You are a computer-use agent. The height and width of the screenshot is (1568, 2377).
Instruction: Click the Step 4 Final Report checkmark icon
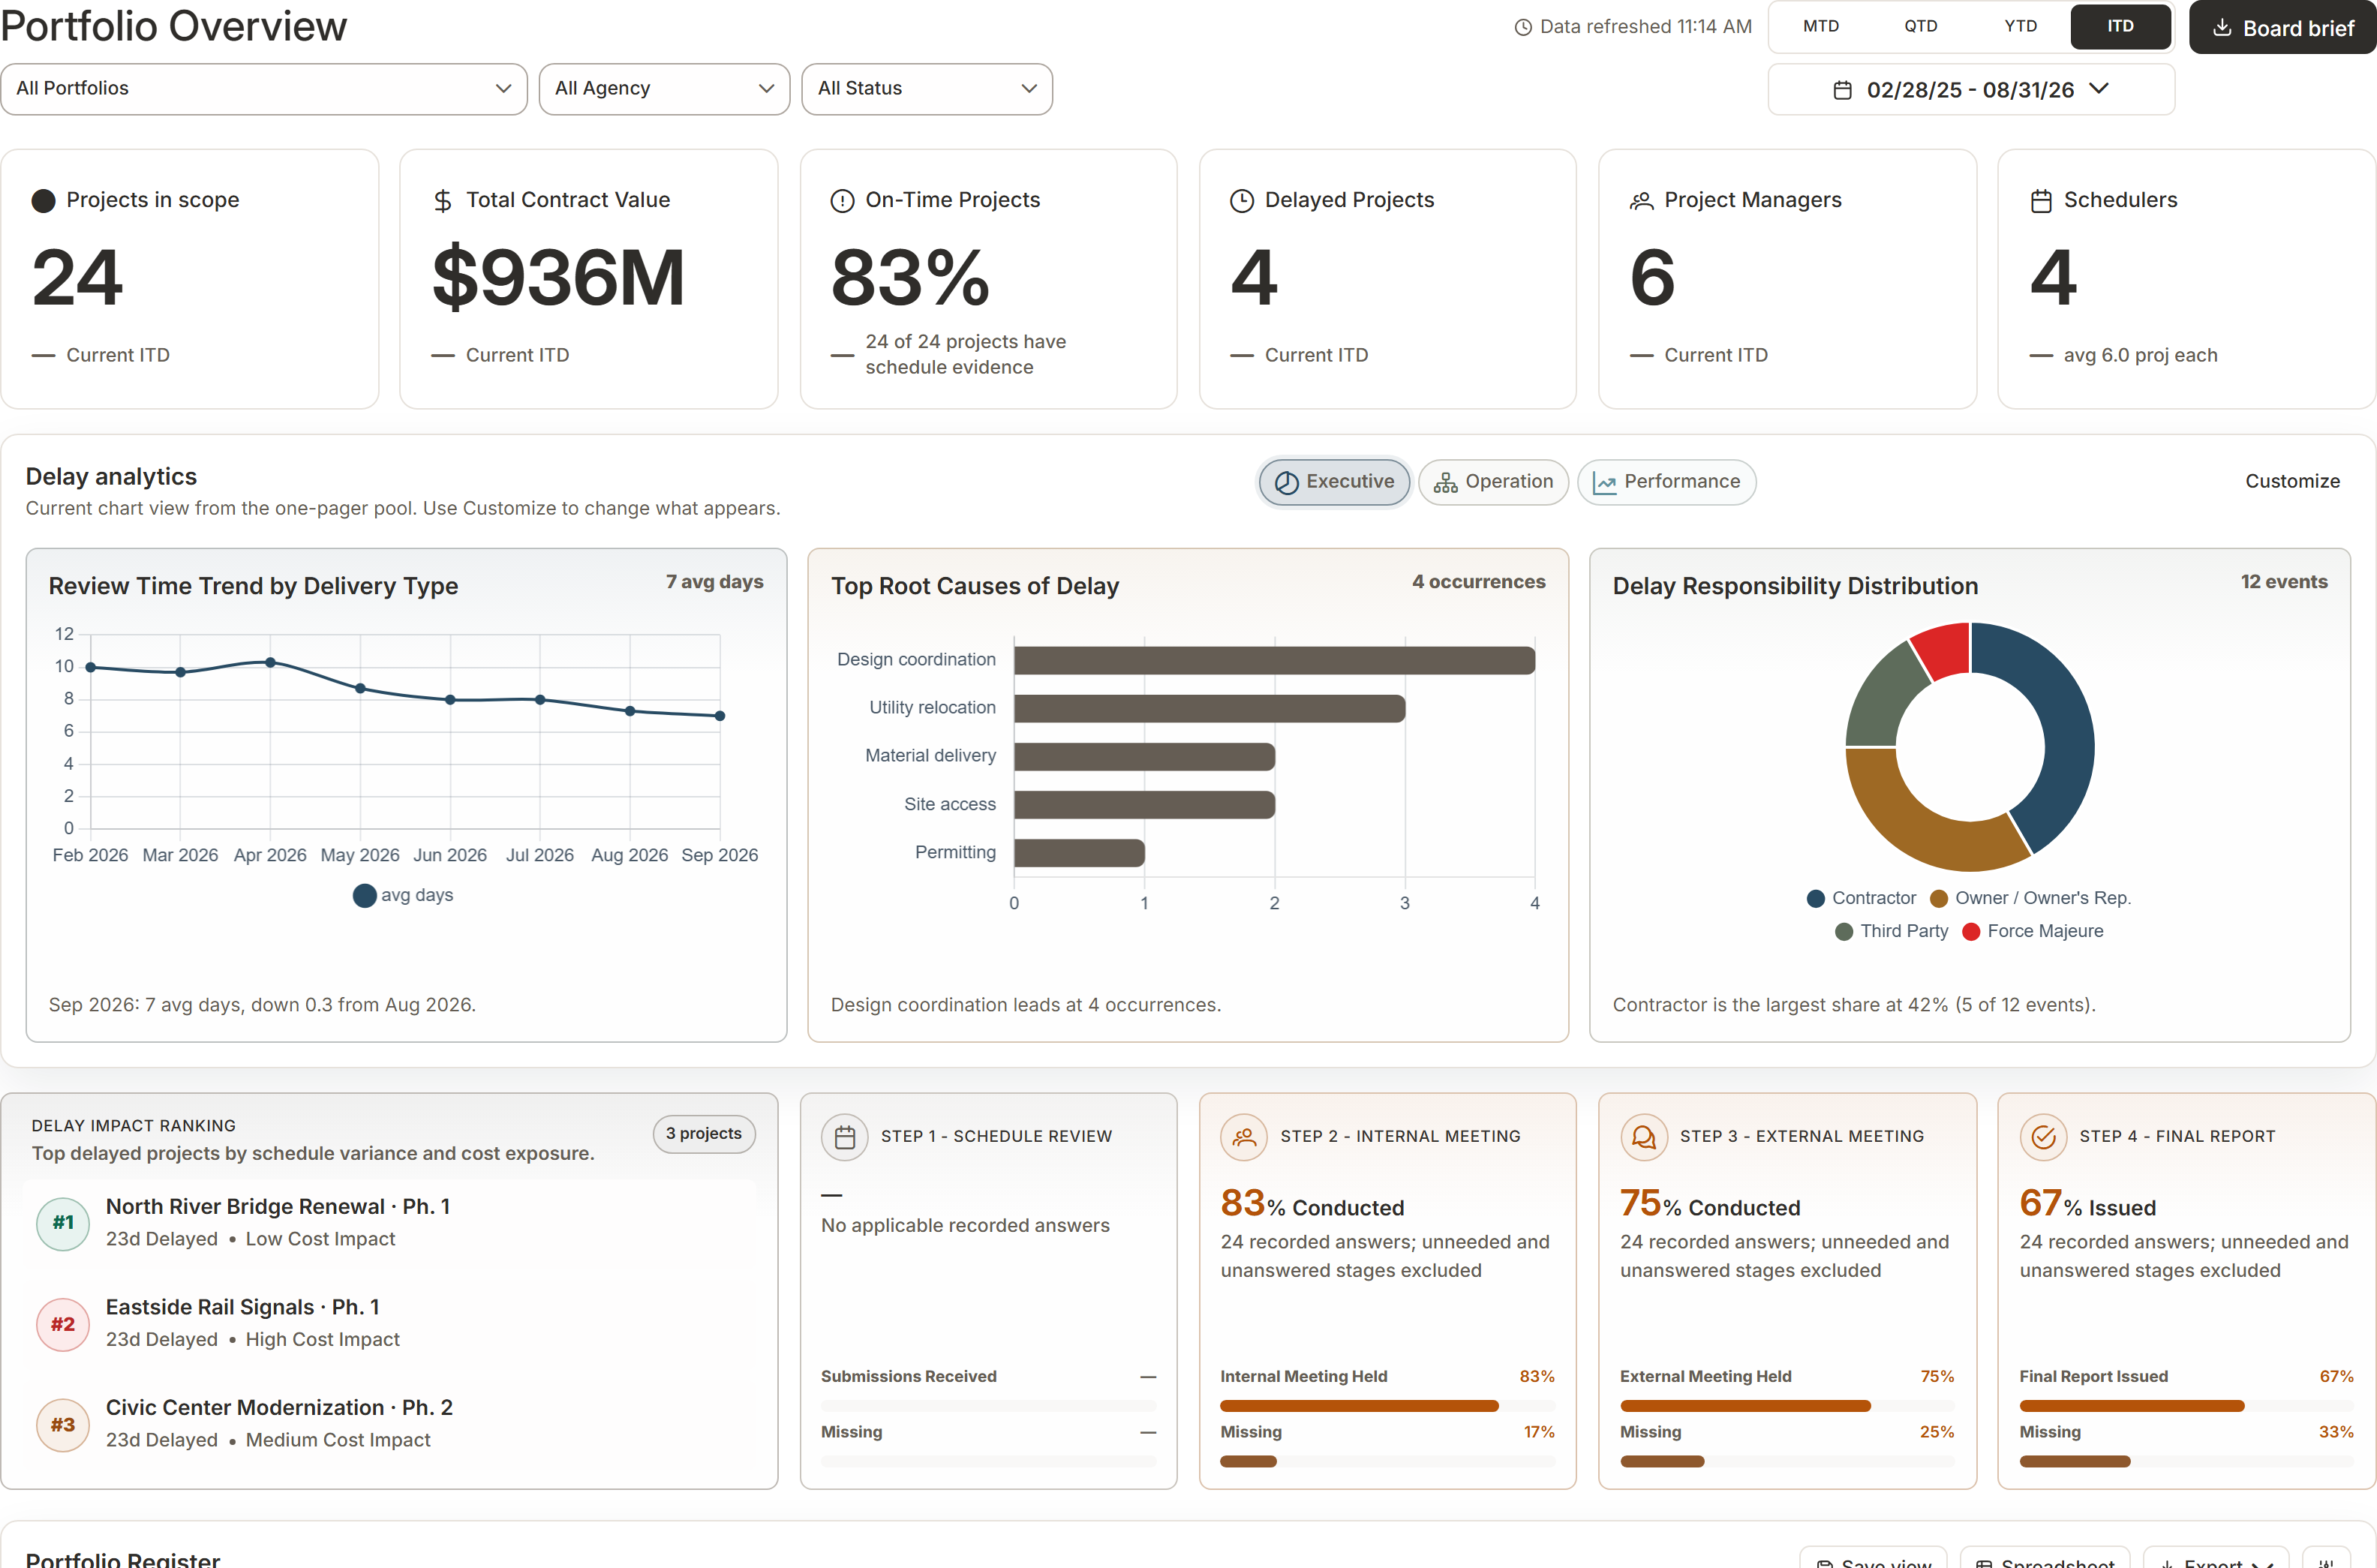2043,1138
